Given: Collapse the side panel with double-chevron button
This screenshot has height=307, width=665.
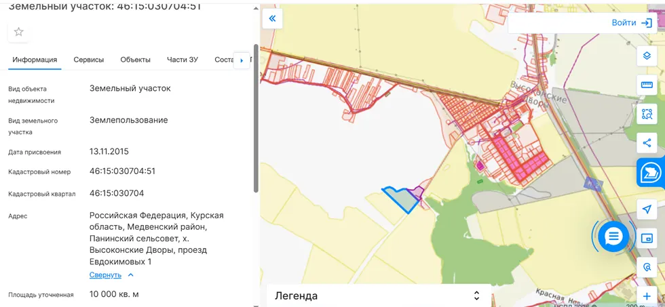Looking at the screenshot, I should click(272, 18).
